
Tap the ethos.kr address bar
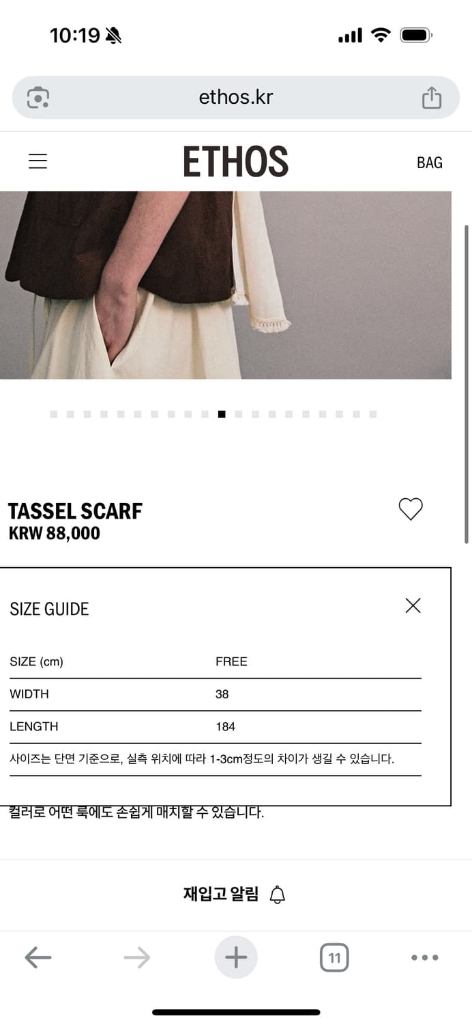tap(236, 97)
